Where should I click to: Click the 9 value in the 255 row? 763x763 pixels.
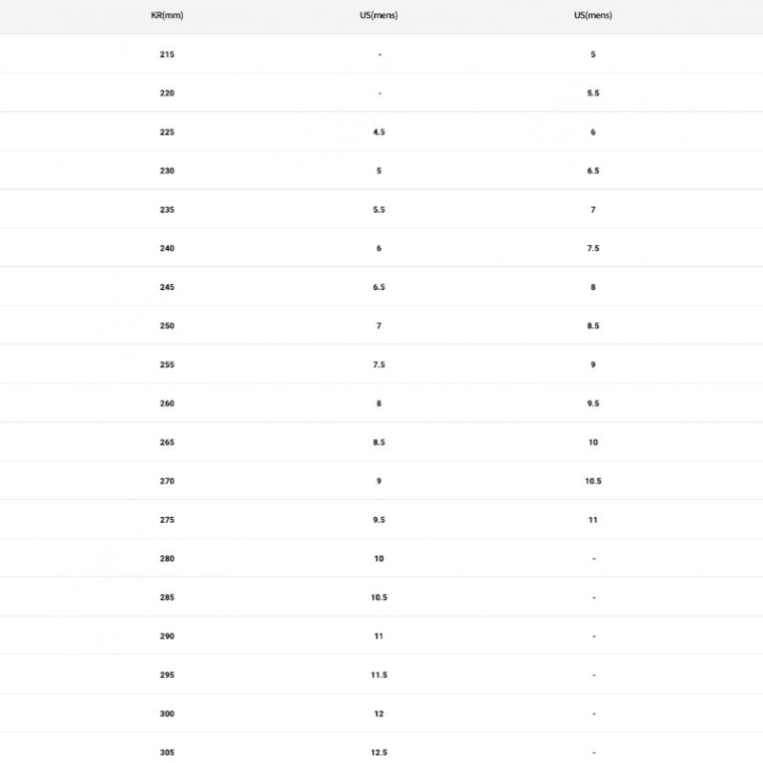coord(593,364)
